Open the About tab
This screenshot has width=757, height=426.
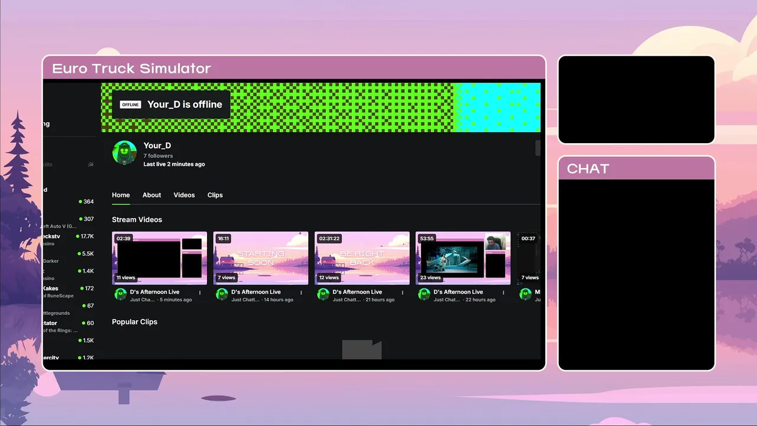click(x=151, y=195)
